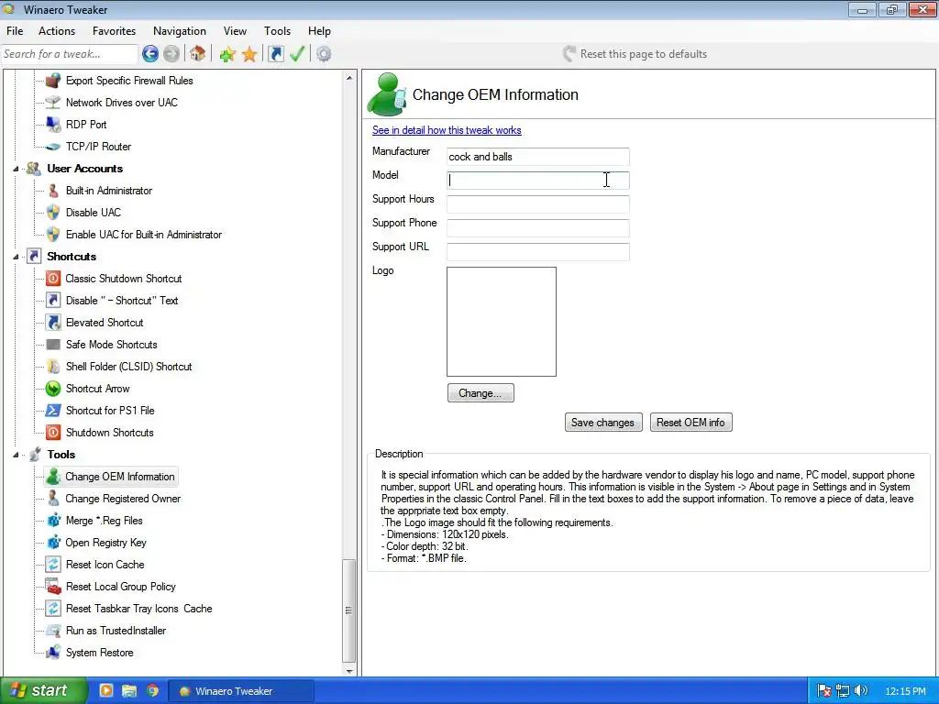
Task: Click the Run as TrustedInstaller icon
Action: tap(53, 631)
